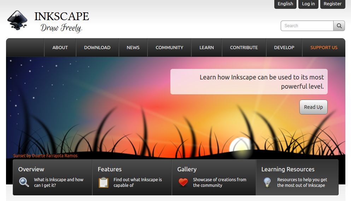Open the Sunset artwork credit link
351x201 pixels.
pos(45,155)
